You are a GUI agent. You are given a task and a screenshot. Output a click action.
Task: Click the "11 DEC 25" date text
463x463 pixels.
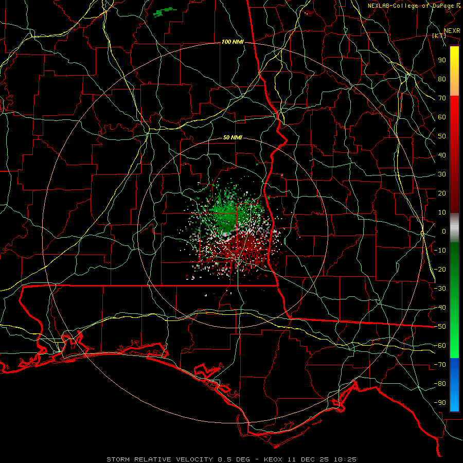(308, 459)
